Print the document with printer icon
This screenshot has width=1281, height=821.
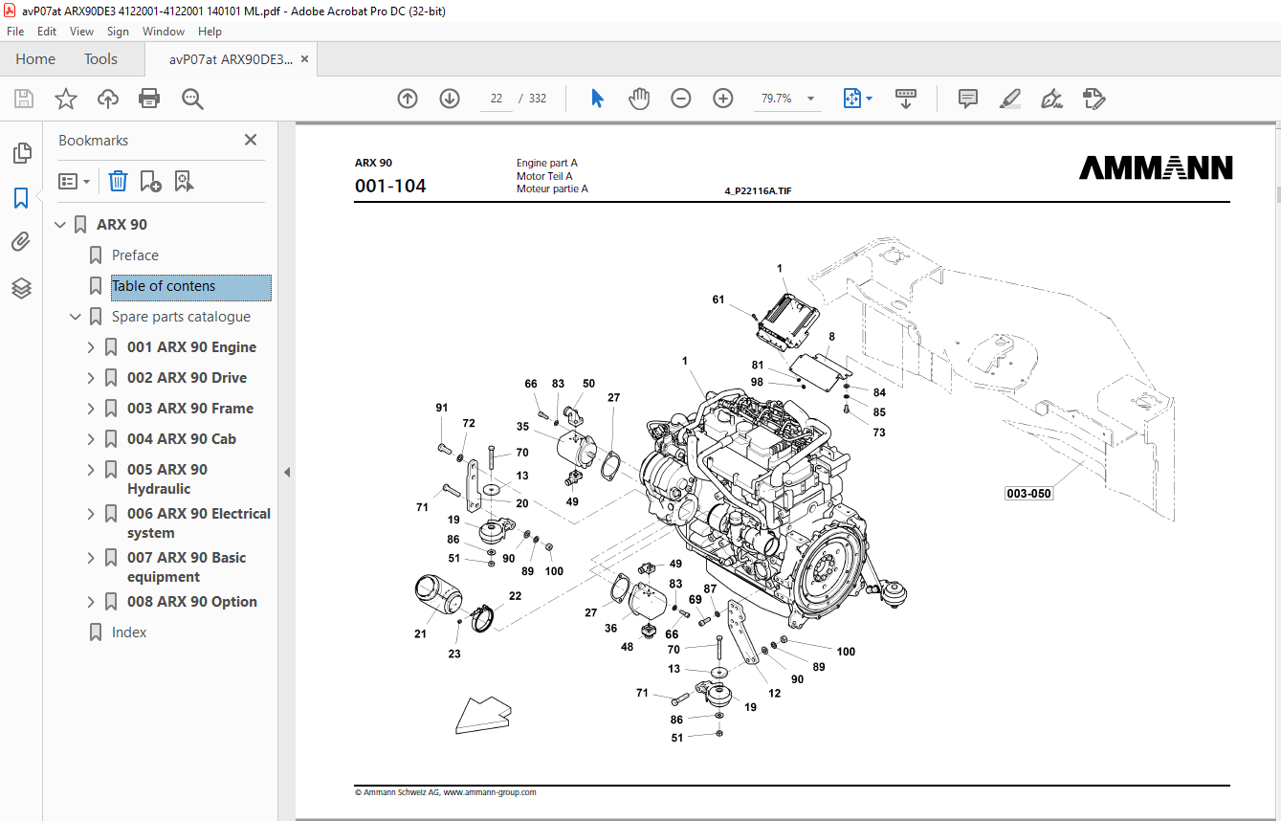tap(149, 99)
